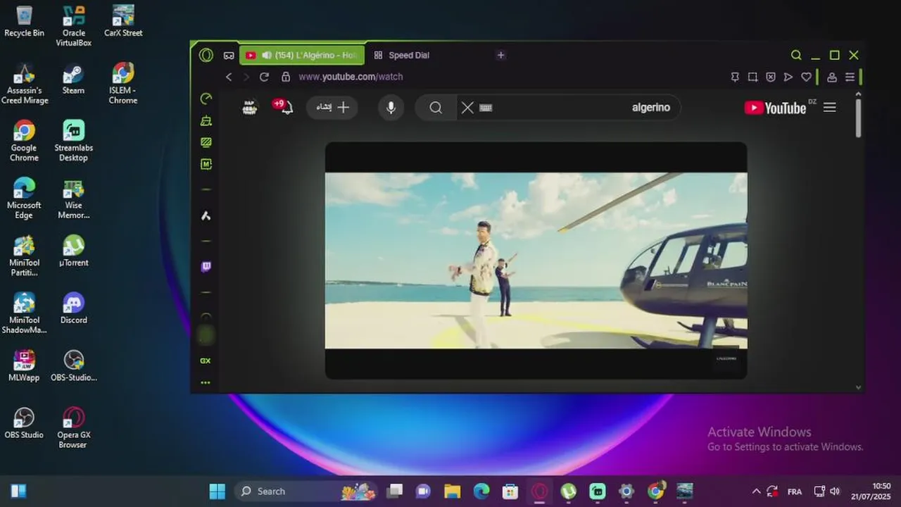This screenshot has width=901, height=507.
Task: Click the pin icon in address bar
Action: click(735, 77)
